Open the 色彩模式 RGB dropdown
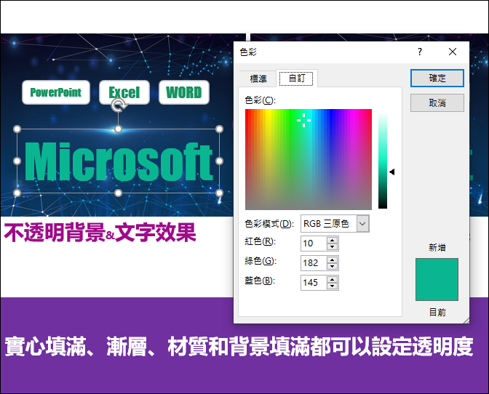The width and height of the screenshot is (489, 394). point(362,224)
